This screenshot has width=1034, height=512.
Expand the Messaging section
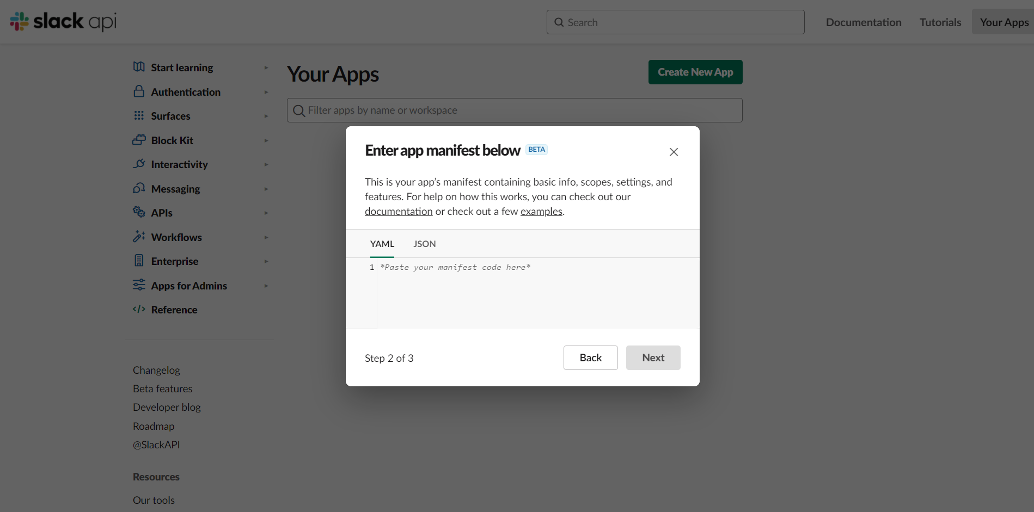pos(266,189)
